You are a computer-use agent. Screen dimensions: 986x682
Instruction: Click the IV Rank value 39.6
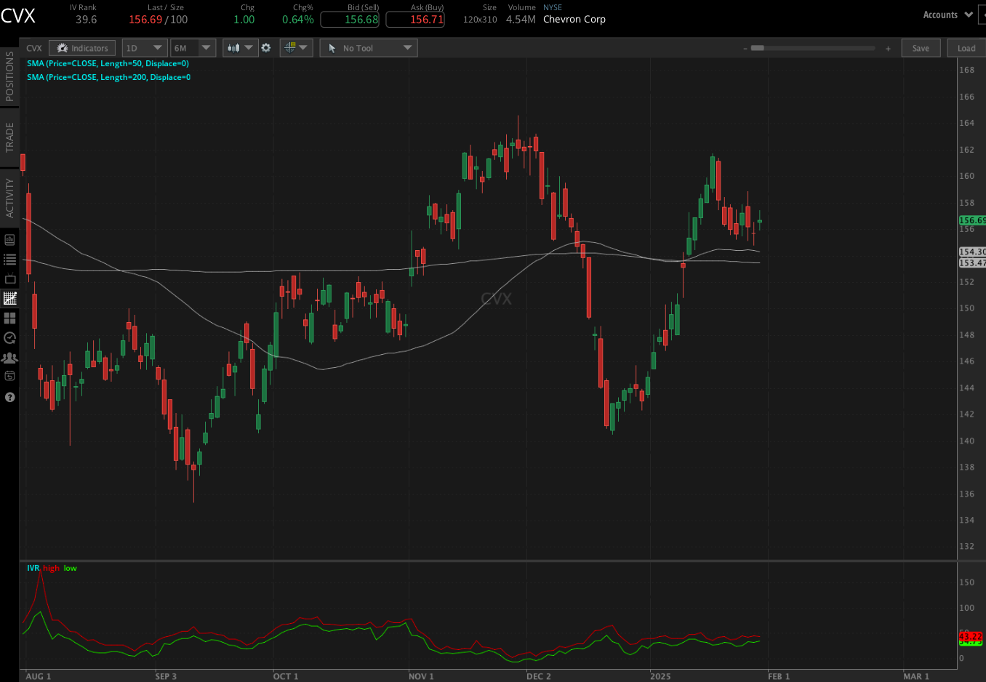(86, 20)
